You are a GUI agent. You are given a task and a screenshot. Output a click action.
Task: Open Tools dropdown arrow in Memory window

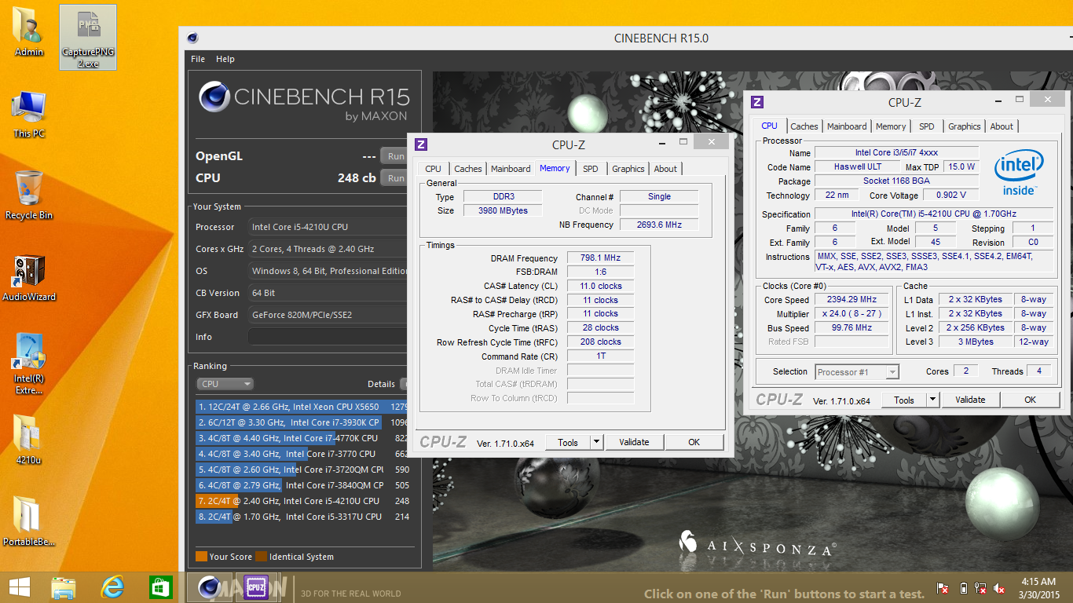click(x=596, y=442)
